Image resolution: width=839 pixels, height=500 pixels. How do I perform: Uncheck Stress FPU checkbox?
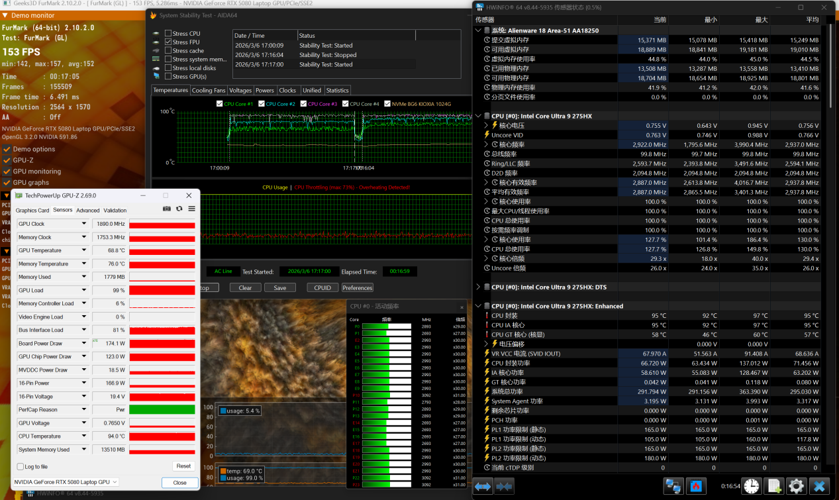click(x=168, y=42)
